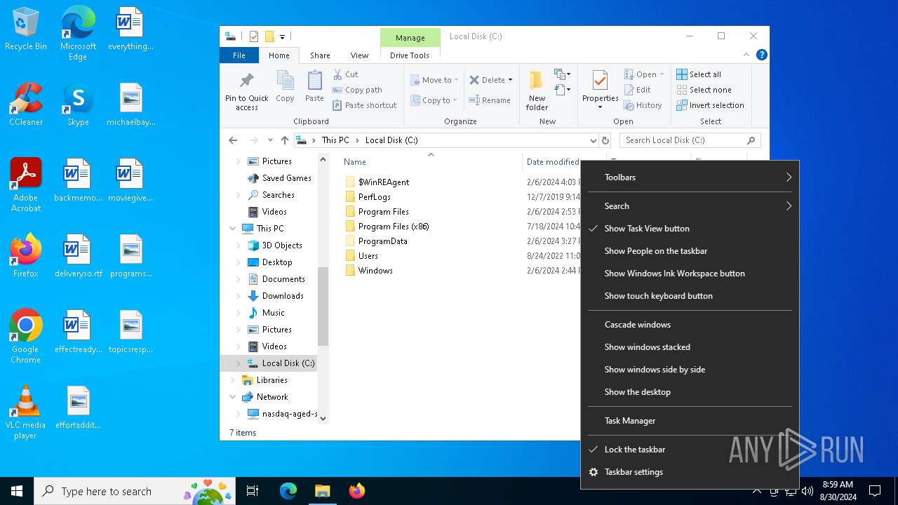Click Edit in the Open group
The width and height of the screenshot is (898, 505).
[637, 90]
